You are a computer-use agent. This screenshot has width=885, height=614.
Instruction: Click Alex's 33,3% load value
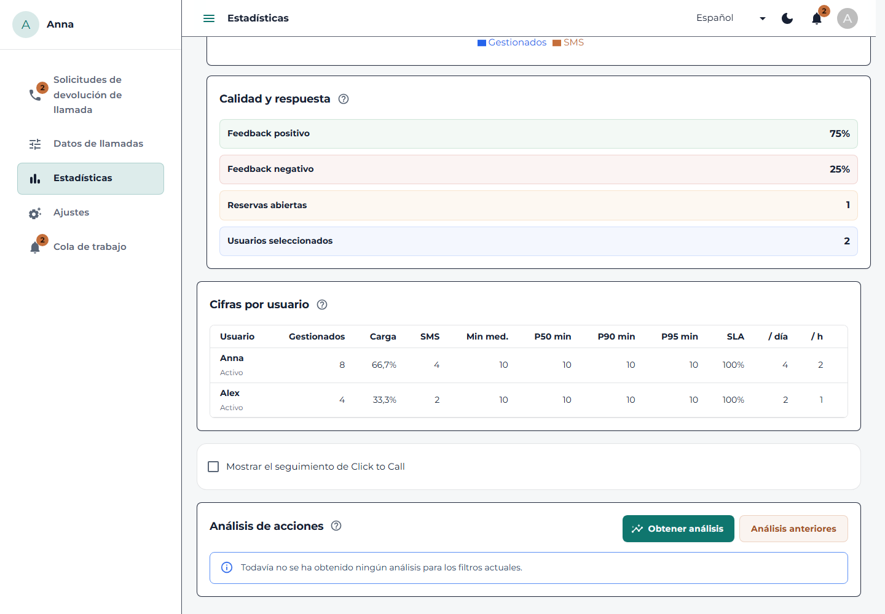pos(385,400)
